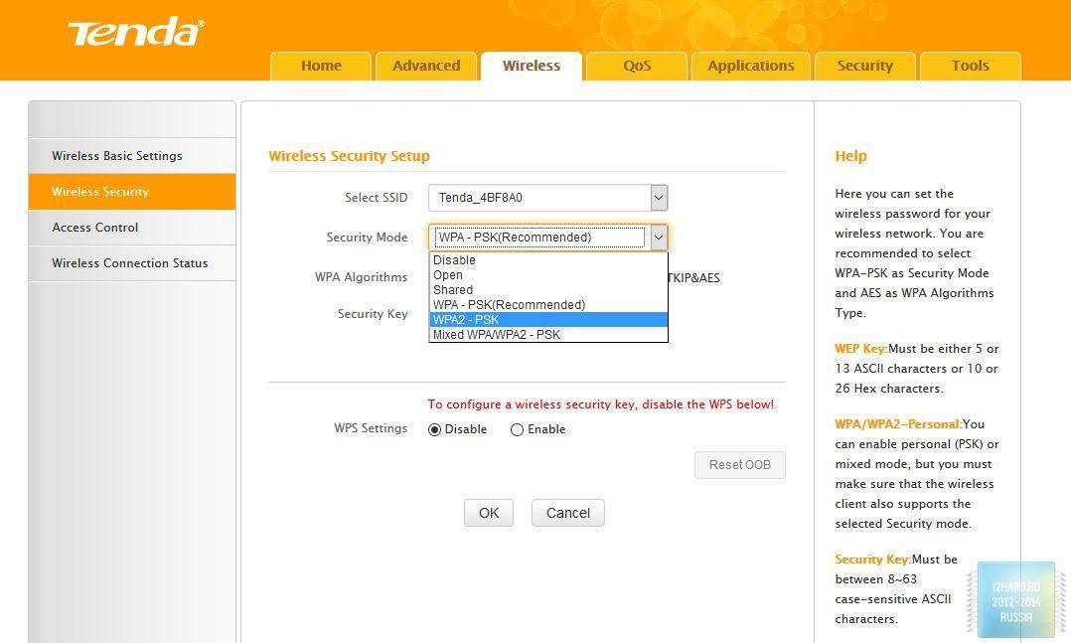
Task: Click the Tenda logo
Action: tap(135, 33)
